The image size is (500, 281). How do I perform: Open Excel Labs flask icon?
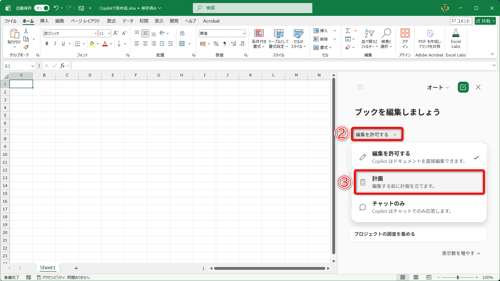(456, 33)
